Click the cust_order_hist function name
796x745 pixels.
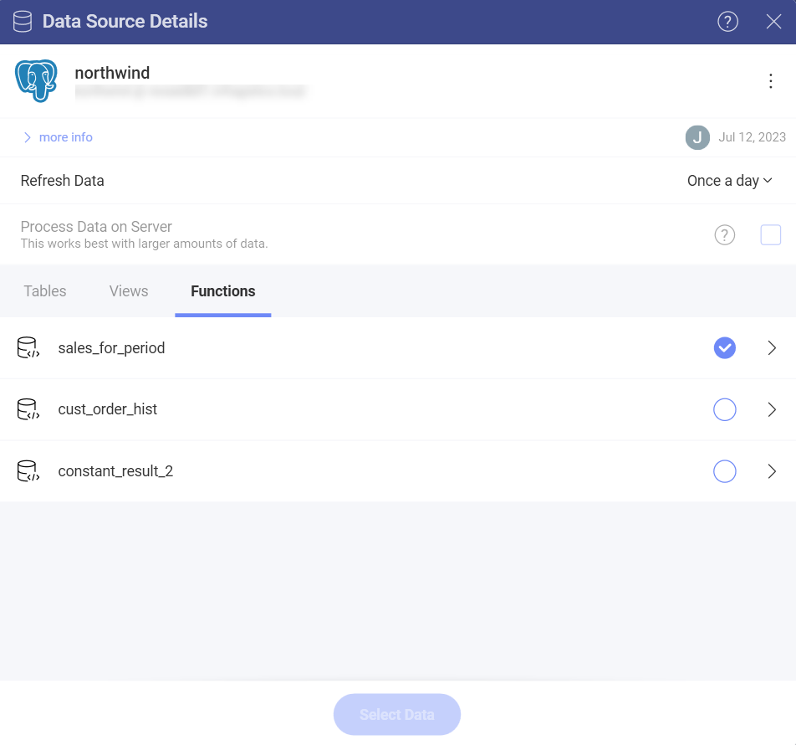pyautogui.click(x=108, y=409)
